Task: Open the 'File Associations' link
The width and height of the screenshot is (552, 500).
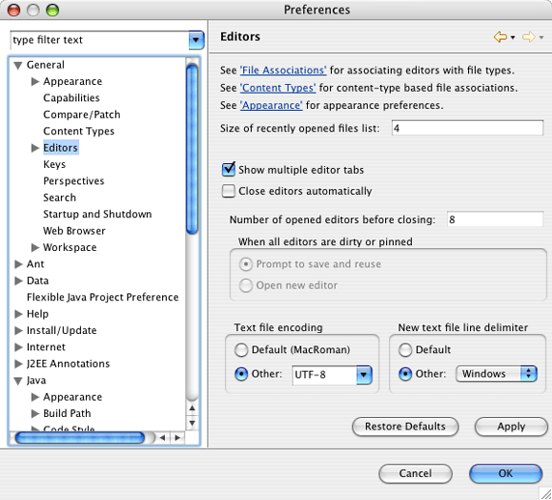Action: coord(283,70)
